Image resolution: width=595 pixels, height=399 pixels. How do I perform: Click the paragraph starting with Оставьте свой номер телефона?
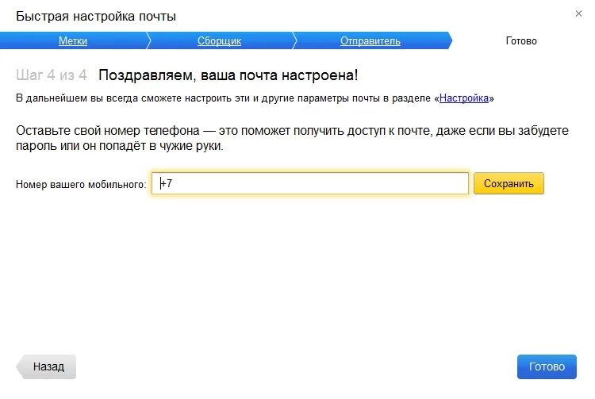[292, 138]
